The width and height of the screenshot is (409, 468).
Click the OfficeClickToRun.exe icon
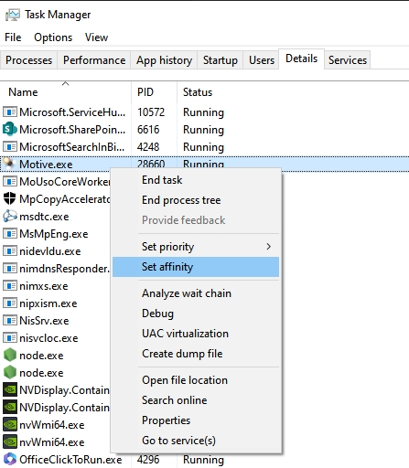click(x=9, y=459)
